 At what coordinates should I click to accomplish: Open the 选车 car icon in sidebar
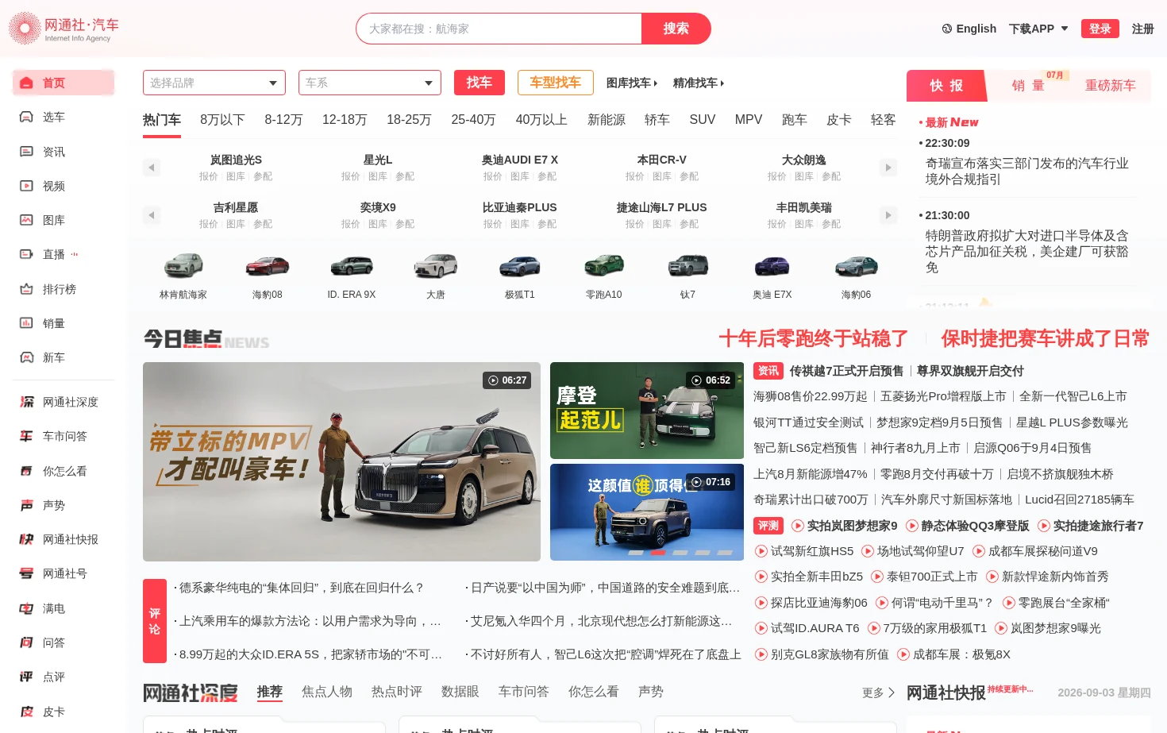pyautogui.click(x=26, y=117)
